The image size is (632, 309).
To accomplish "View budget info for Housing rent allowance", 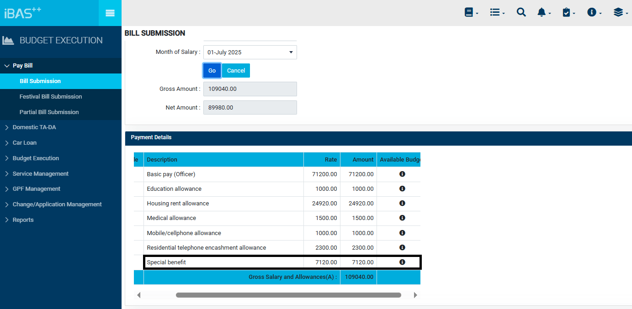I will 402,204.
